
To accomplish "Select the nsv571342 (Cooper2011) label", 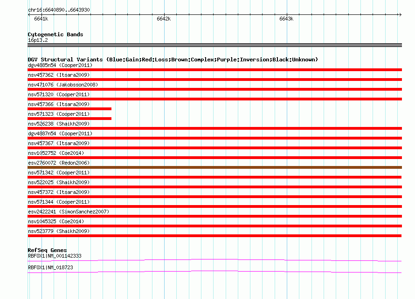I will 59,173.
